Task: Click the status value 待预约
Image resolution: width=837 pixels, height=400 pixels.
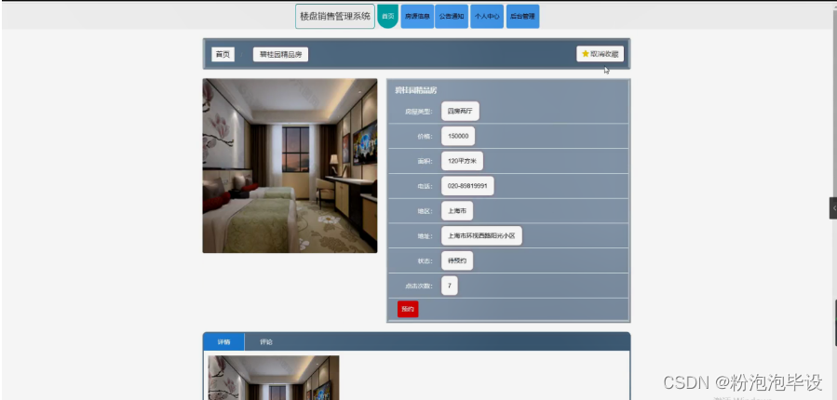Action: pos(457,260)
